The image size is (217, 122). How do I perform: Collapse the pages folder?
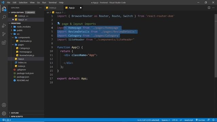26,45
